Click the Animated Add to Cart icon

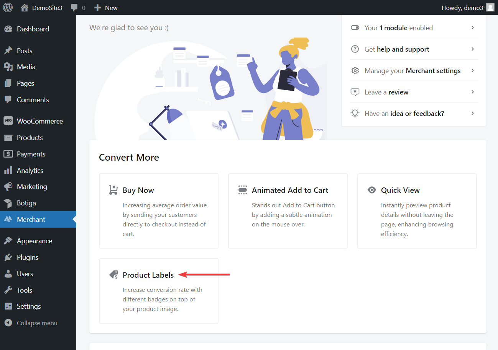pyautogui.click(x=242, y=190)
